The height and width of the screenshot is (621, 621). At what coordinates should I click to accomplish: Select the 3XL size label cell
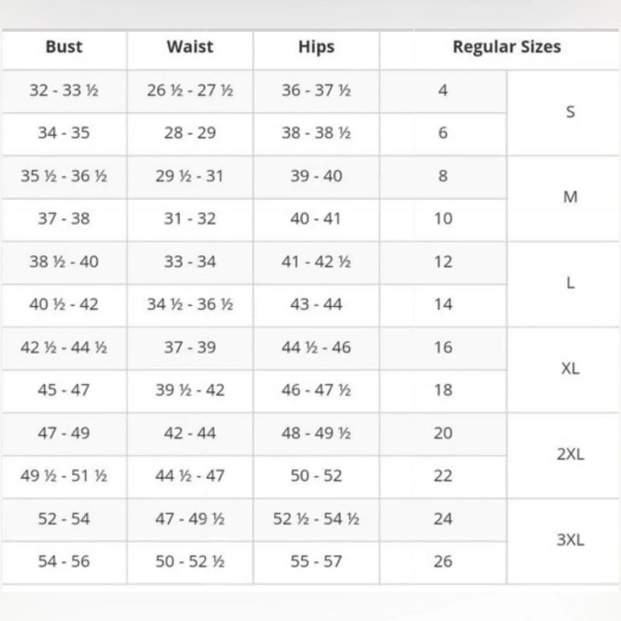570,540
